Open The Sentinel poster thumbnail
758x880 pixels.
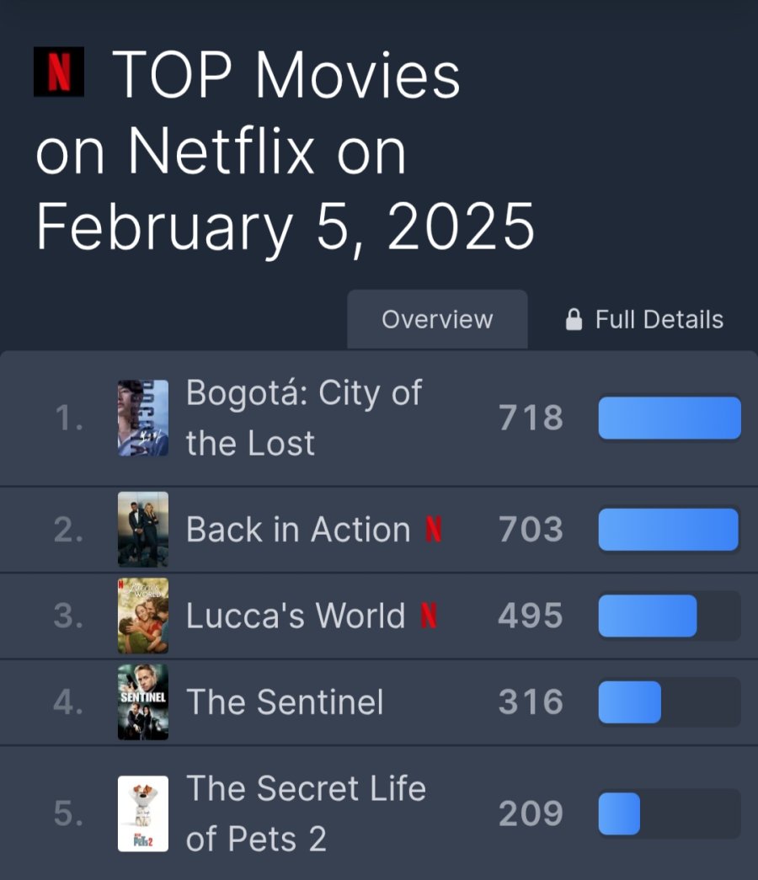click(x=143, y=702)
